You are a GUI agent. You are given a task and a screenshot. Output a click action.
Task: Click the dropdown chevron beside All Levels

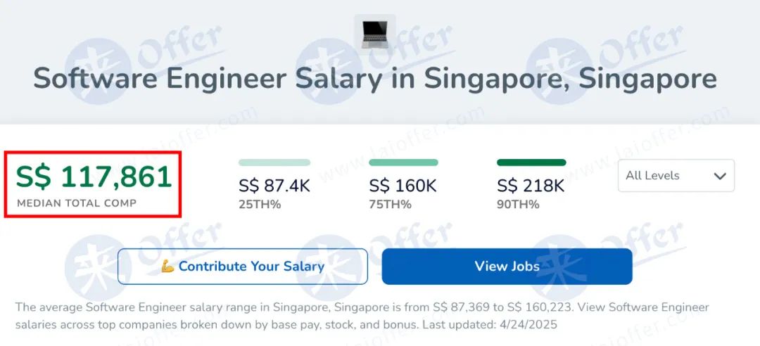720,176
